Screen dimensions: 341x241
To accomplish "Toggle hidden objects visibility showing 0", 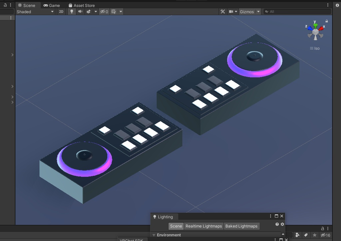I will pos(104,12).
